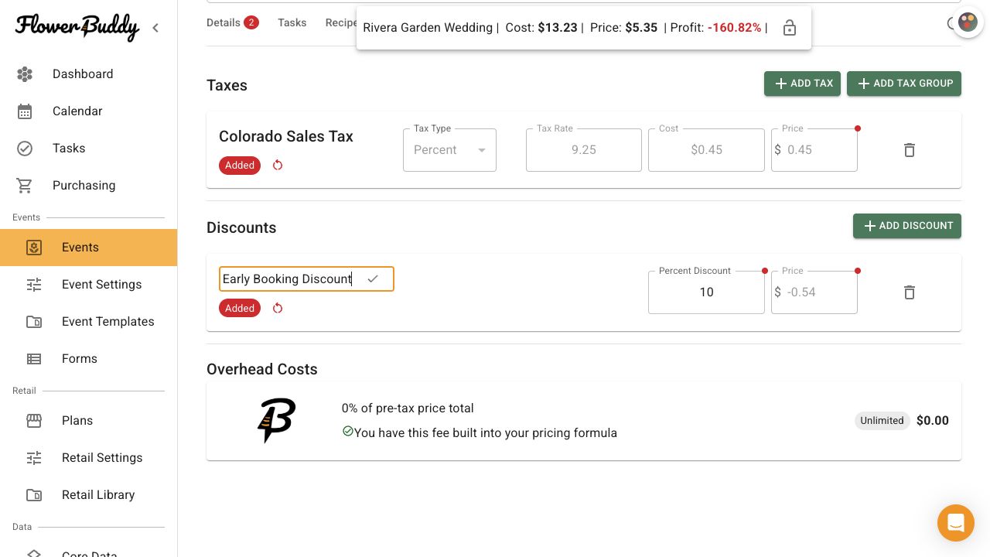Revert Colorado Sales Tax with reset icon
The width and height of the screenshot is (990, 557).
pos(278,166)
